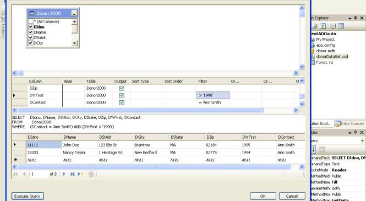Open Solution Explorer window position dropdown arrow

(349, 18)
